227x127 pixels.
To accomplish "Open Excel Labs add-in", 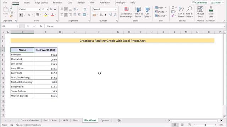I will pyautogui.click(x=211, y=12).
